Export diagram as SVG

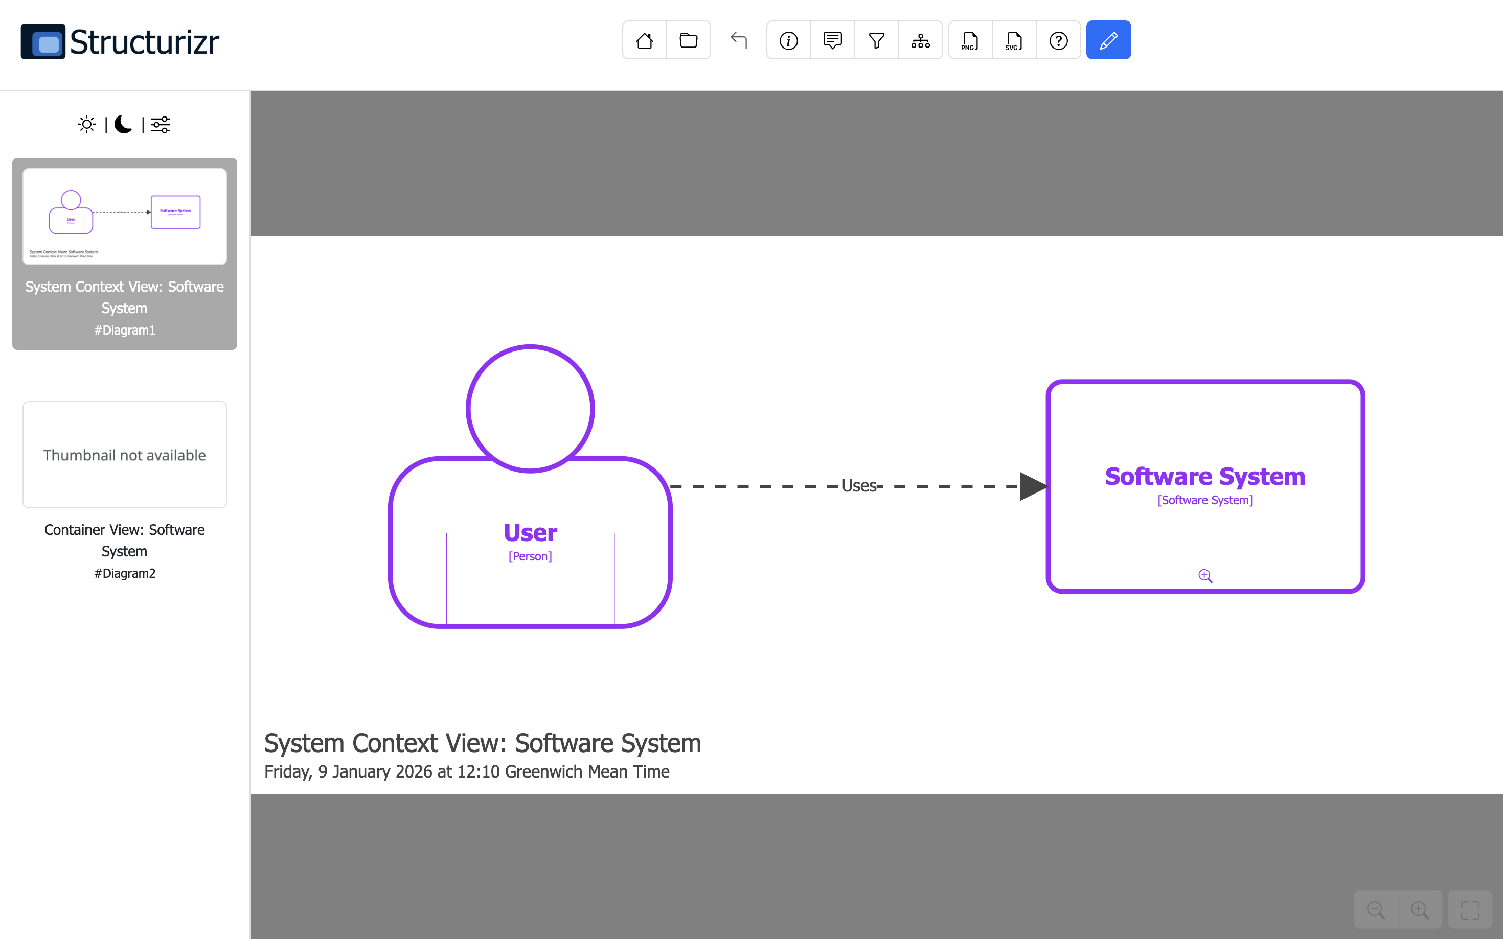point(1014,40)
